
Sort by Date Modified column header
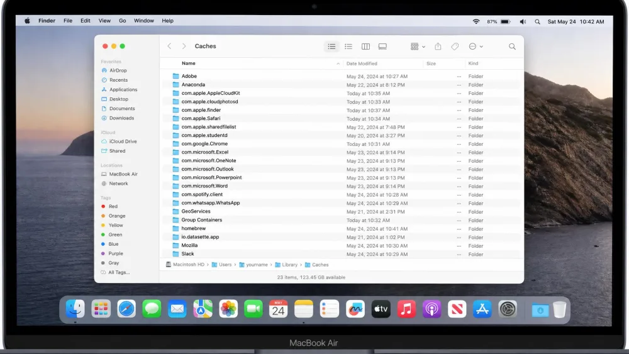coord(362,64)
